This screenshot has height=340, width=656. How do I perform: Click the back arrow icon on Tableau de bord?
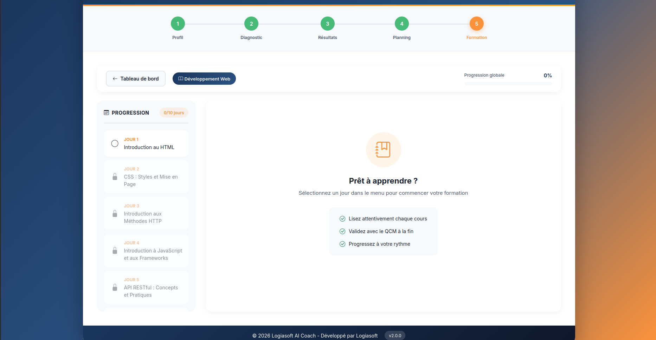click(x=114, y=78)
